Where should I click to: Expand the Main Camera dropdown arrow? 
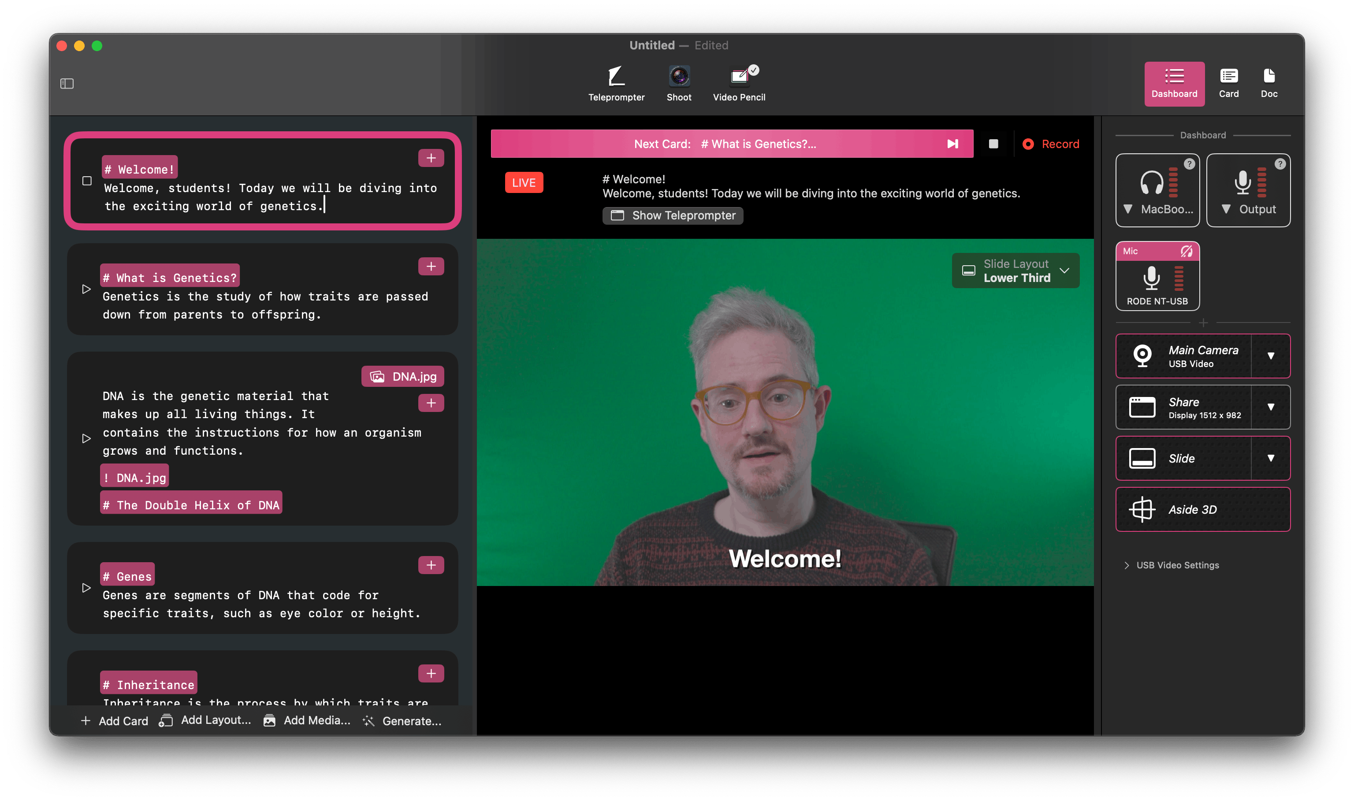click(x=1270, y=356)
